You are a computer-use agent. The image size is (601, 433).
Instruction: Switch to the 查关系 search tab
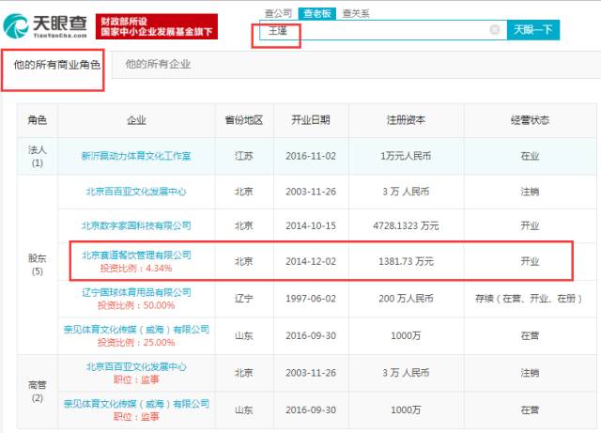coord(356,13)
